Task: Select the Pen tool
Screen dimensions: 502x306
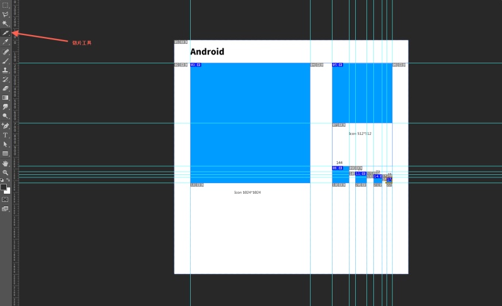Action: pos(5,126)
